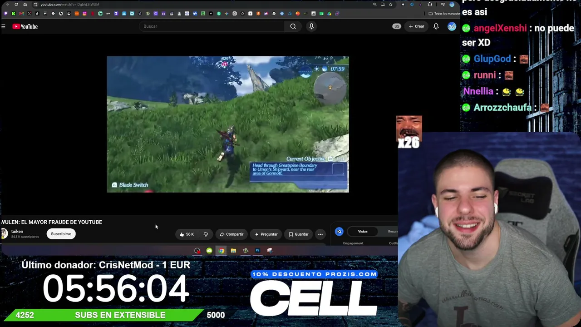The height and width of the screenshot is (327, 581).
Task: Click the vidIQ panel icon
Action: point(339,232)
